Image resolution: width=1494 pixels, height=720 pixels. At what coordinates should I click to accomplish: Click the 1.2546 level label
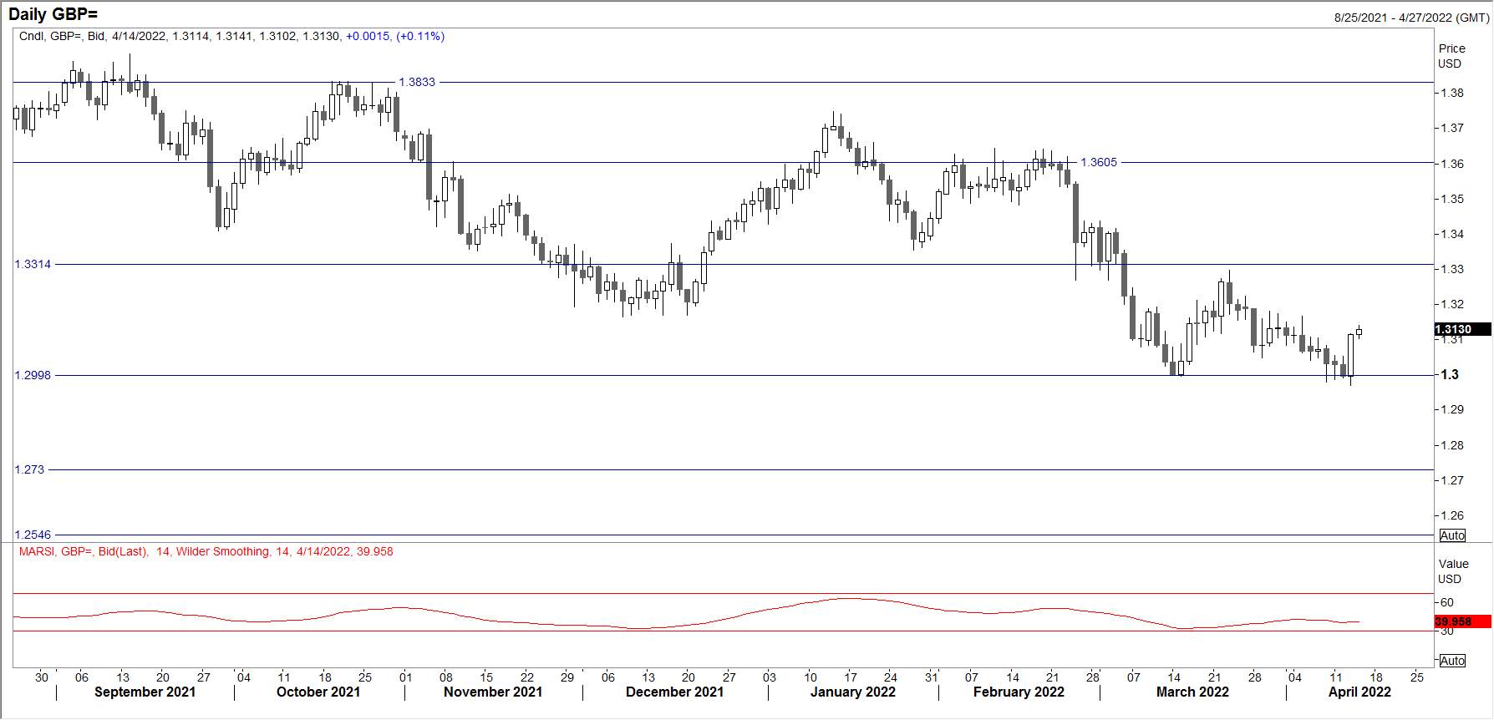tap(33, 535)
